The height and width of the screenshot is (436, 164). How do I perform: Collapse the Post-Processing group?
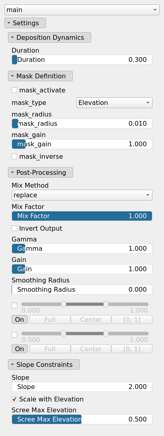[x=41, y=172]
